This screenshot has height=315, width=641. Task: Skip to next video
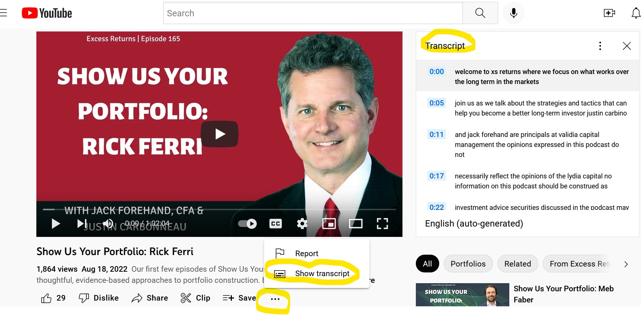[x=82, y=224]
